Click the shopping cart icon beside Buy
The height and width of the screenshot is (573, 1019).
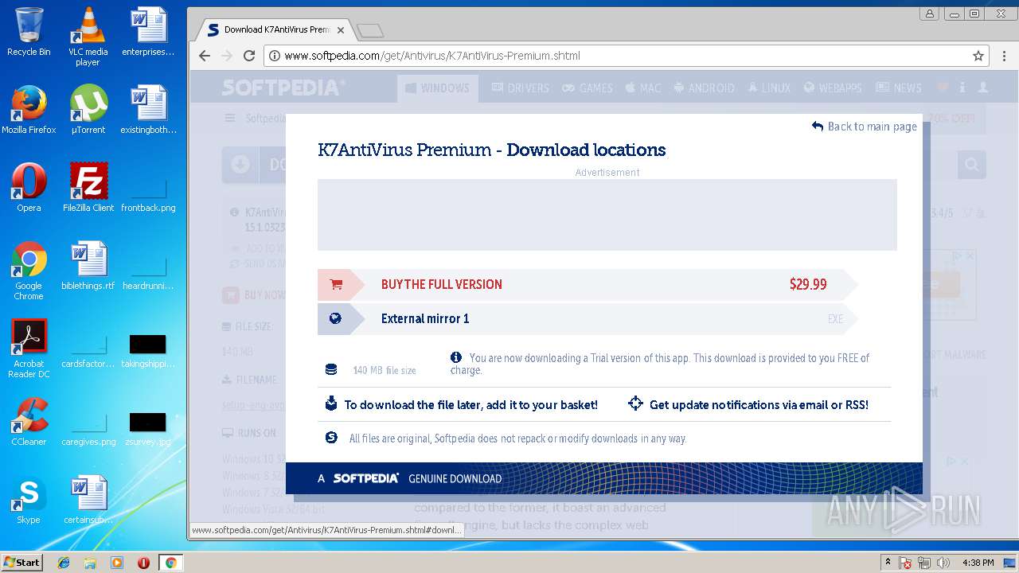336,284
